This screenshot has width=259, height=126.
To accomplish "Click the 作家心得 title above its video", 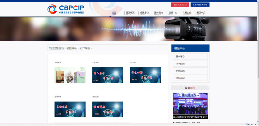I will click(x=133, y=63).
